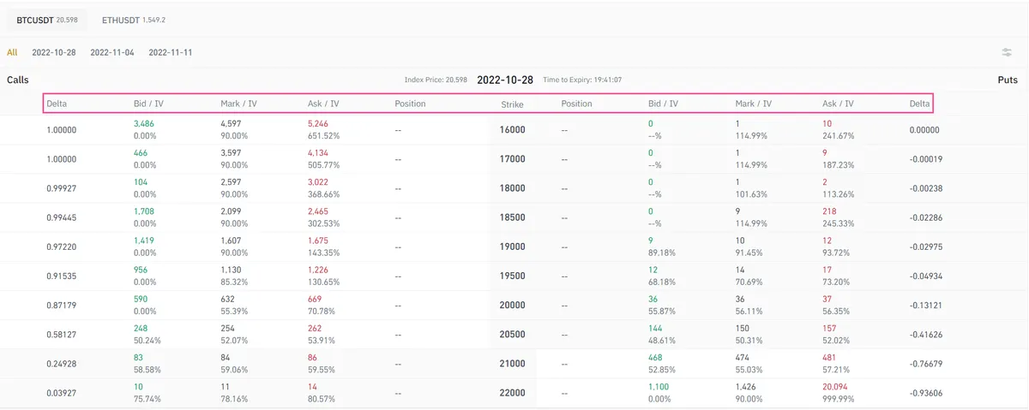The height and width of the screenshot is (410, 1029).
Task: Switch to the ETHUSDT tab
Action: point(133,19)
